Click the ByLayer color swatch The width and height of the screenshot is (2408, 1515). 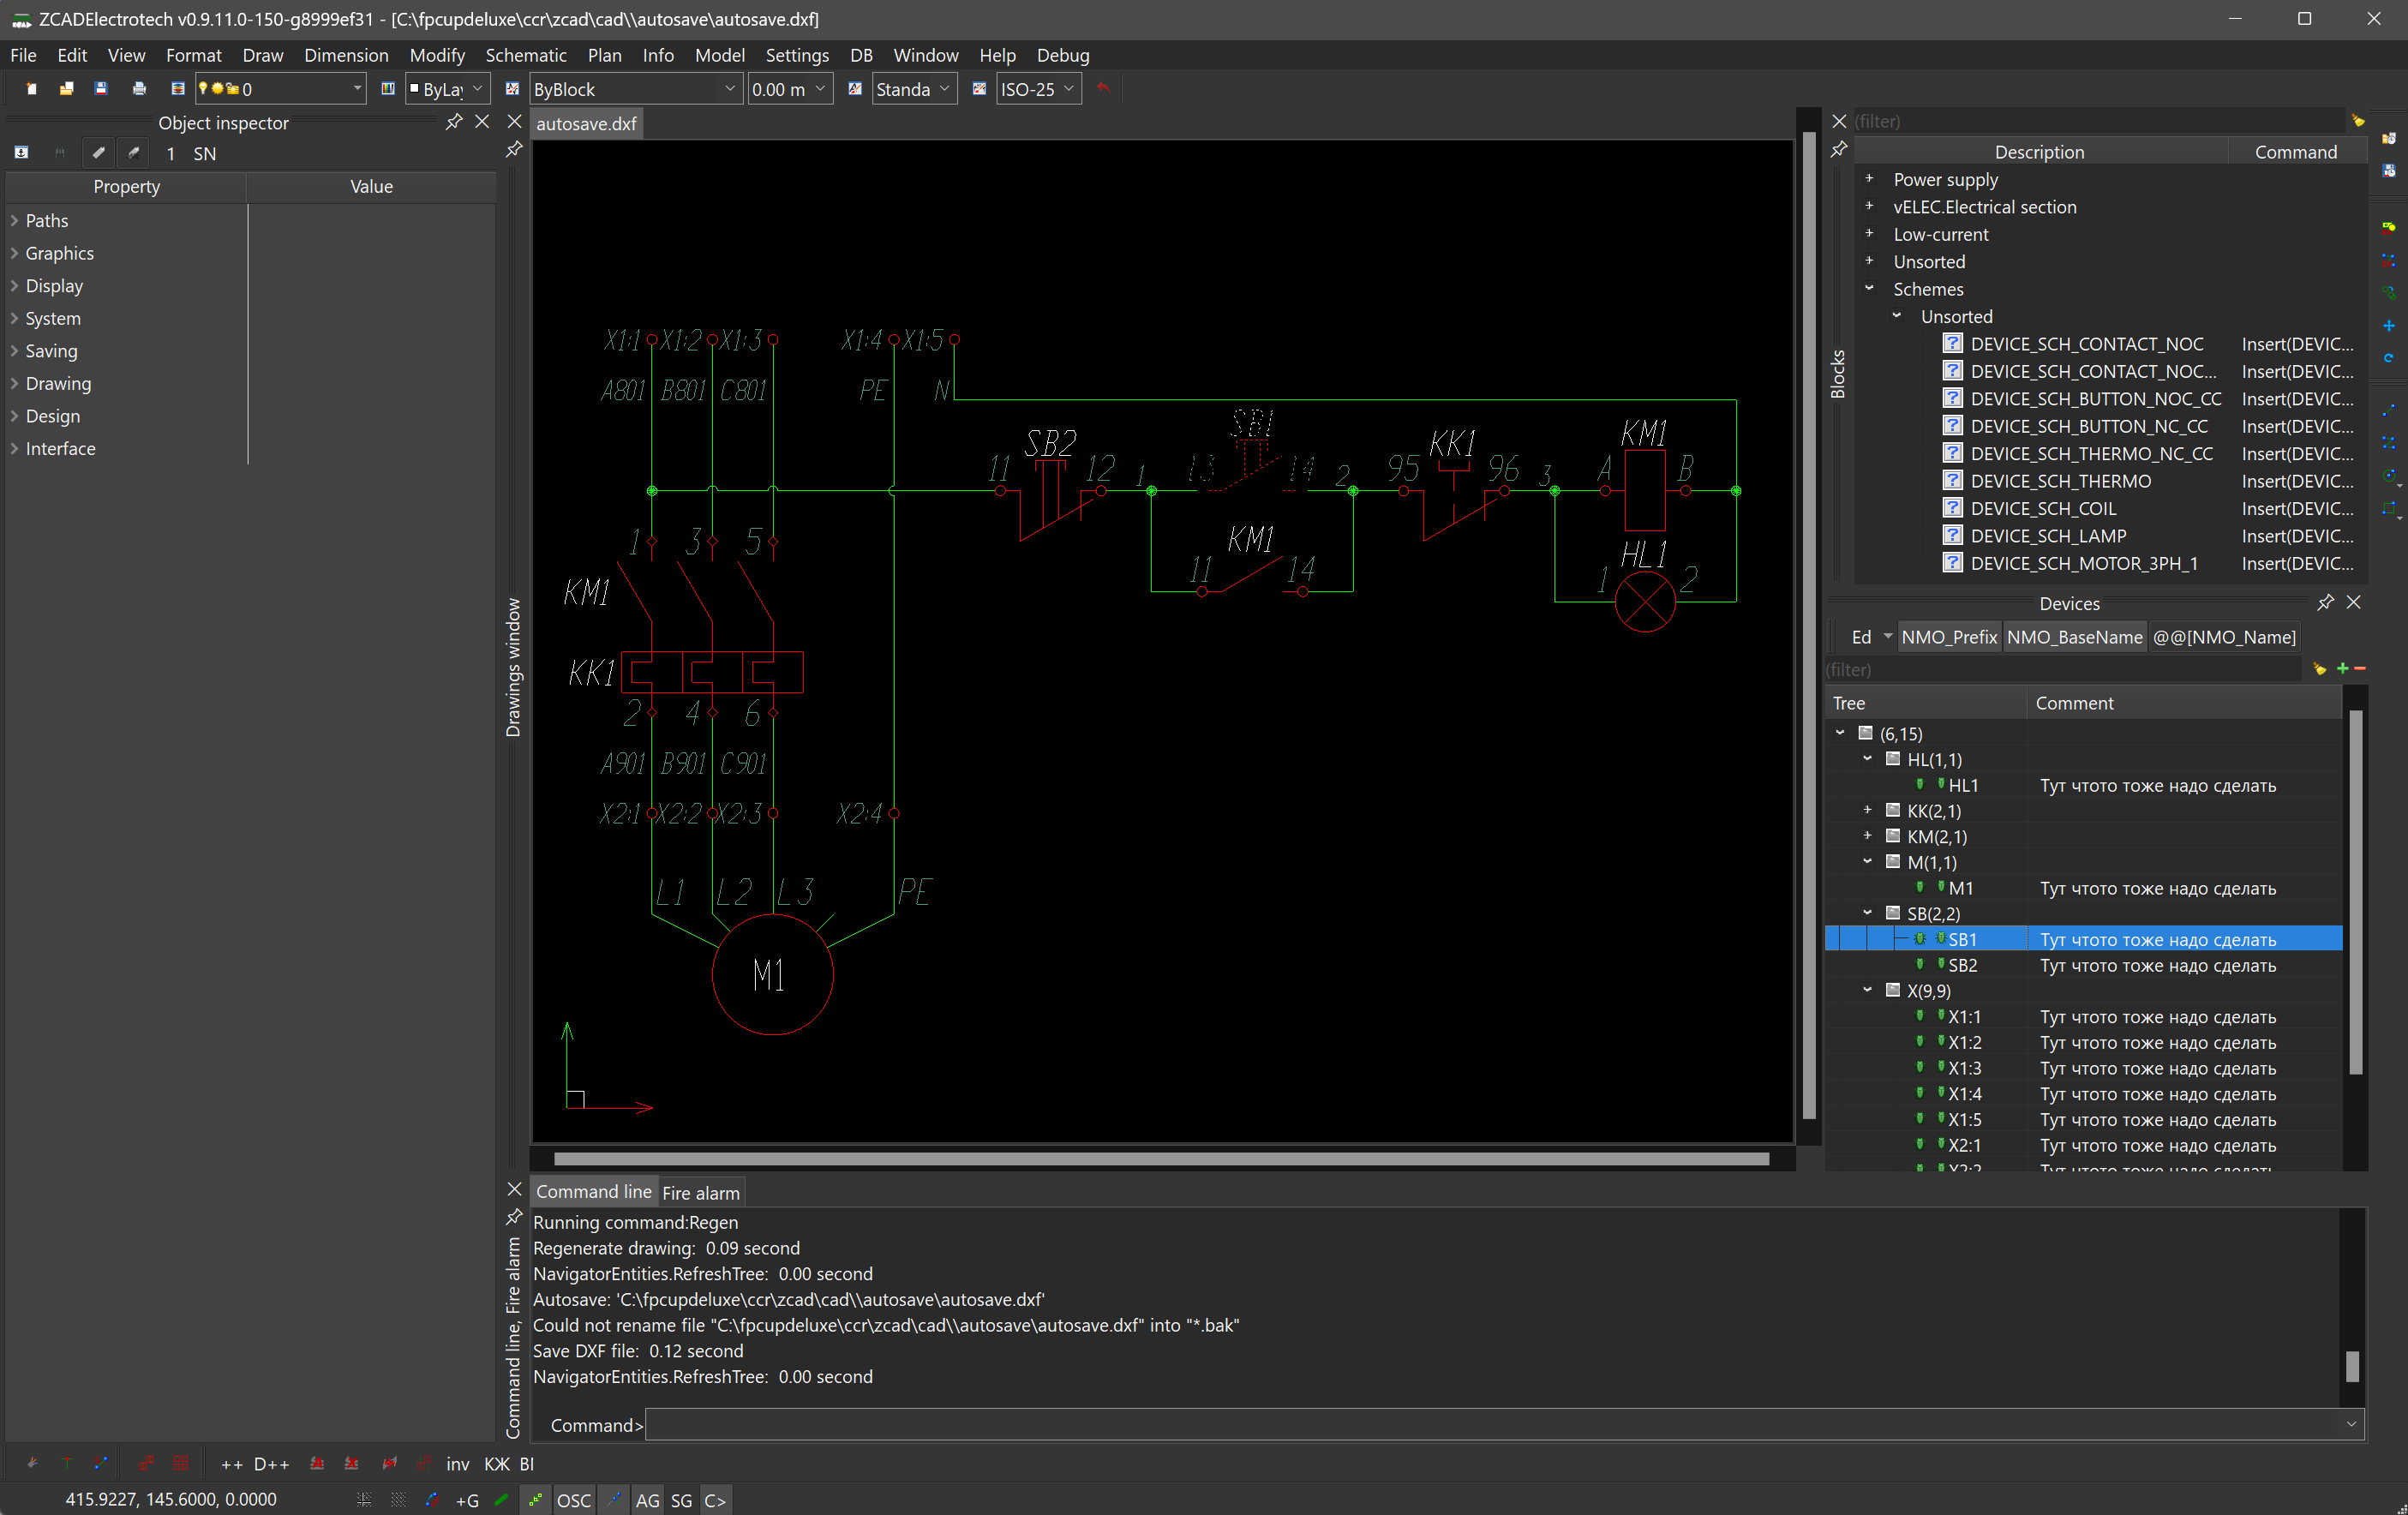coord(415,88)
